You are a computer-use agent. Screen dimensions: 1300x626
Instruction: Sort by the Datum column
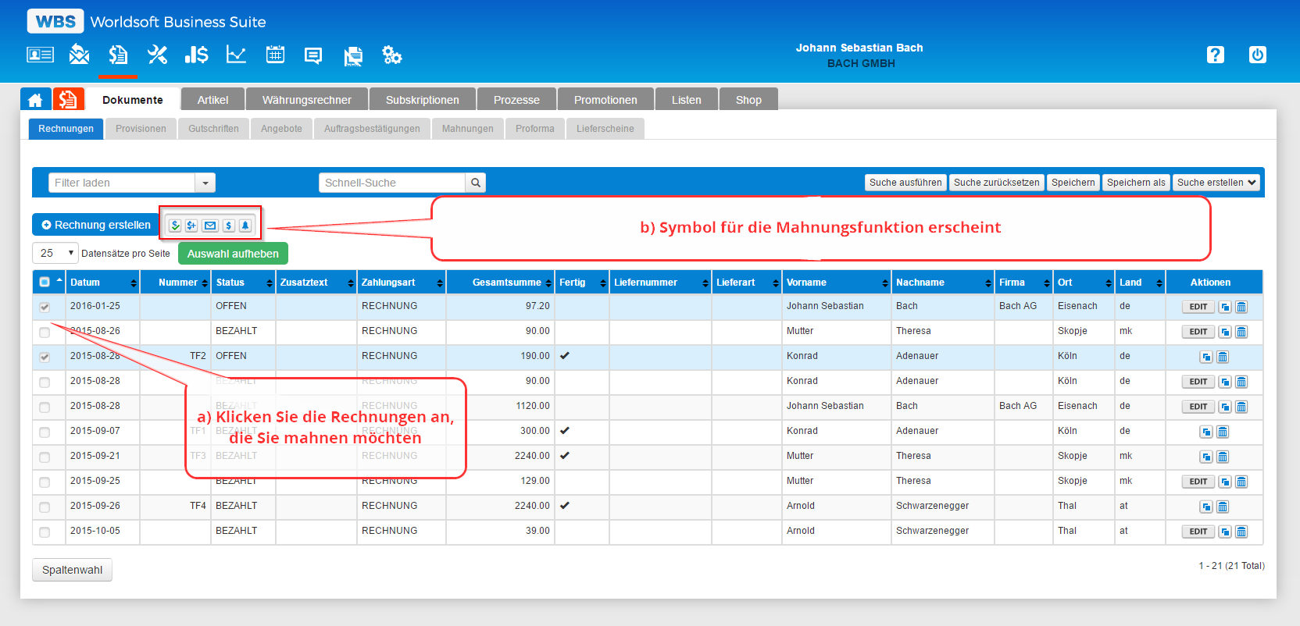103,283
